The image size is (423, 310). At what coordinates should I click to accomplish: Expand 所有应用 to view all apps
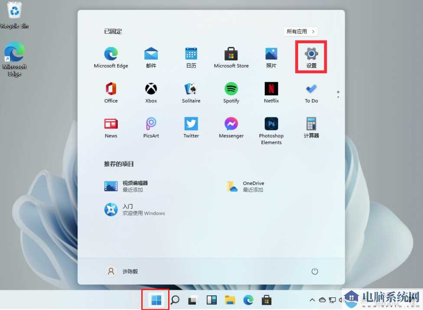tap(300, 31)
